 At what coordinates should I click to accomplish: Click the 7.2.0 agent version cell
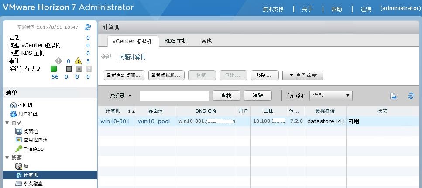[x=296, y=121]
